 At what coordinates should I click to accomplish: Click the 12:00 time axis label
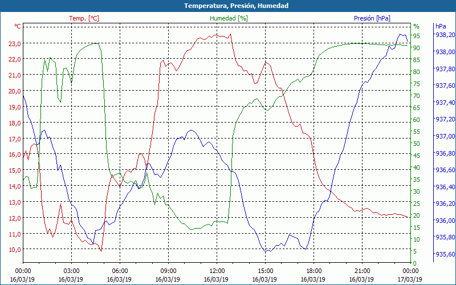[x=217, y=270]
